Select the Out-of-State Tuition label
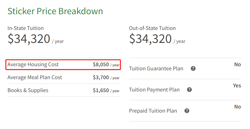Screen dimensions: 250x129 [x=152, y=28]
